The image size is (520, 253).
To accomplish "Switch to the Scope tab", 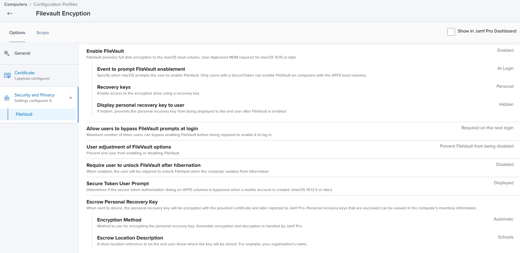I will coord(43,33).
